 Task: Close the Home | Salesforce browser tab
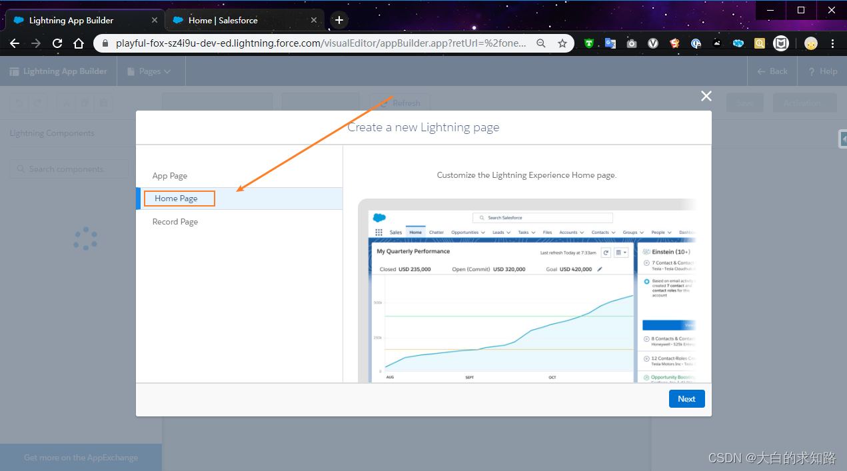coord(314,21)
